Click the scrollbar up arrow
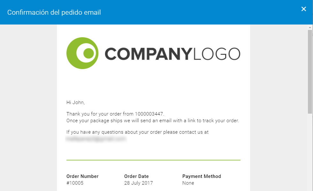 [310, 27]
